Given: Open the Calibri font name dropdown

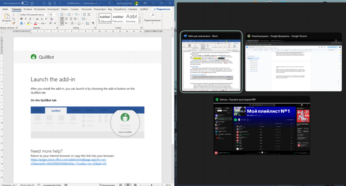Looking at the screenshot, I should 33,15.
